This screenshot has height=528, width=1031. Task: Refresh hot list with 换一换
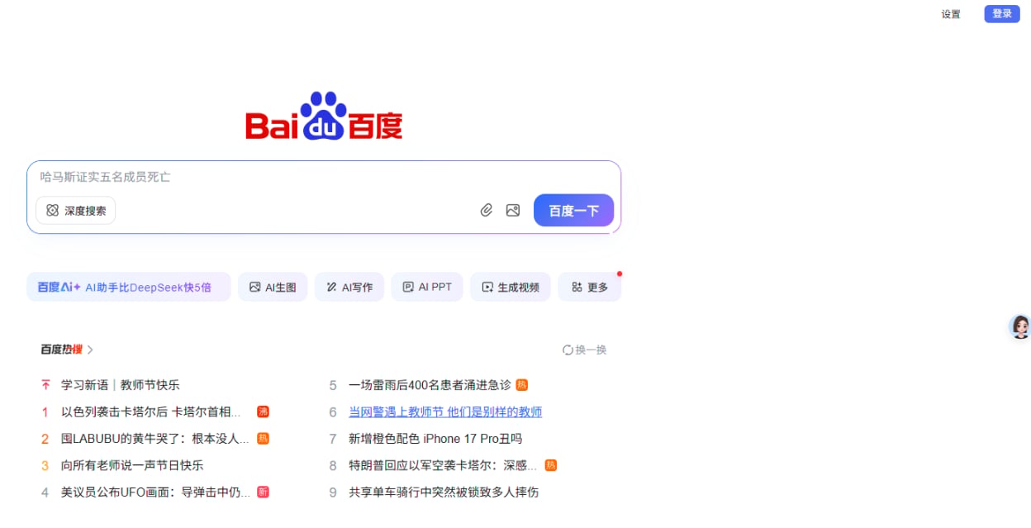585,350
